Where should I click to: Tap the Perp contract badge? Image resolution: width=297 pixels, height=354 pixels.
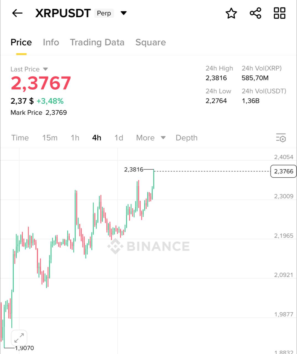point(104,13)
